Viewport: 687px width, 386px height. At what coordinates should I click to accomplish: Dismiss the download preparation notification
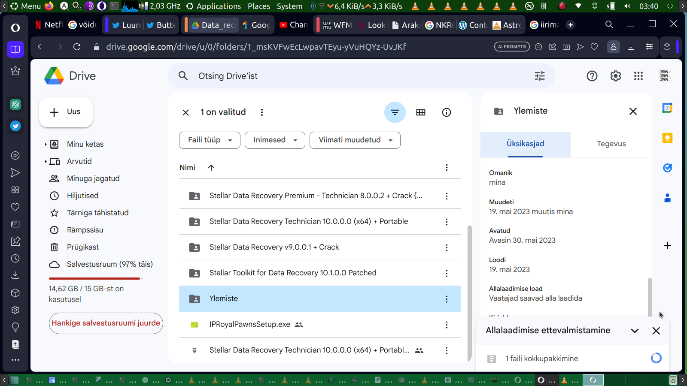click(x=656, y=331)
